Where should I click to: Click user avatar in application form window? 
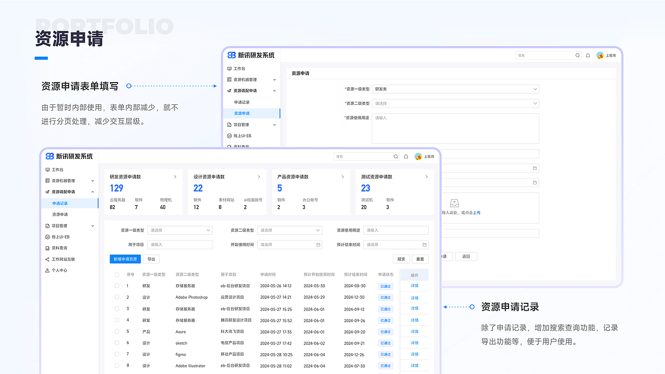600,55
